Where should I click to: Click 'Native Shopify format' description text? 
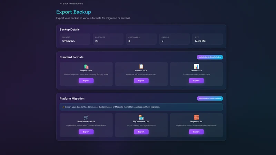(86, 74)
